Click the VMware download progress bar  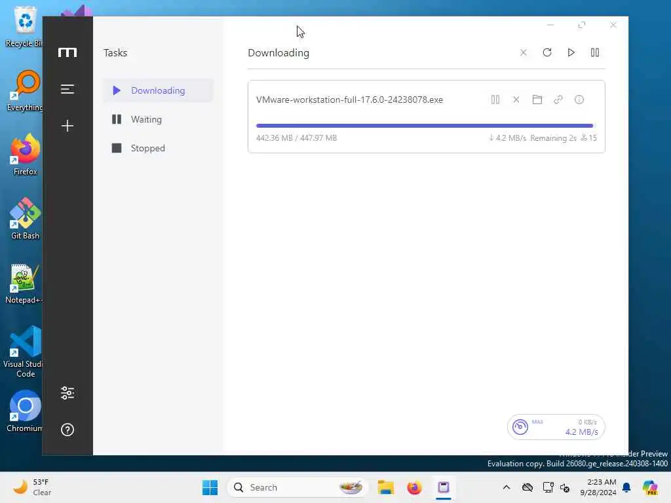[426, 126]
